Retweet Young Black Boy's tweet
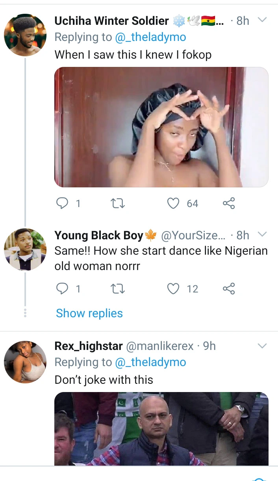278x481 pixels. pyautogui.click(x=118, y=289)
